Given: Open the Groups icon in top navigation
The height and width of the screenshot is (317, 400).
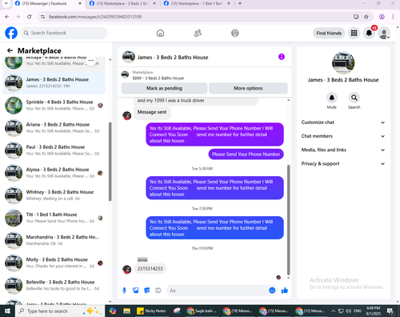Looking at the screenshot, I should click(234, 33).
